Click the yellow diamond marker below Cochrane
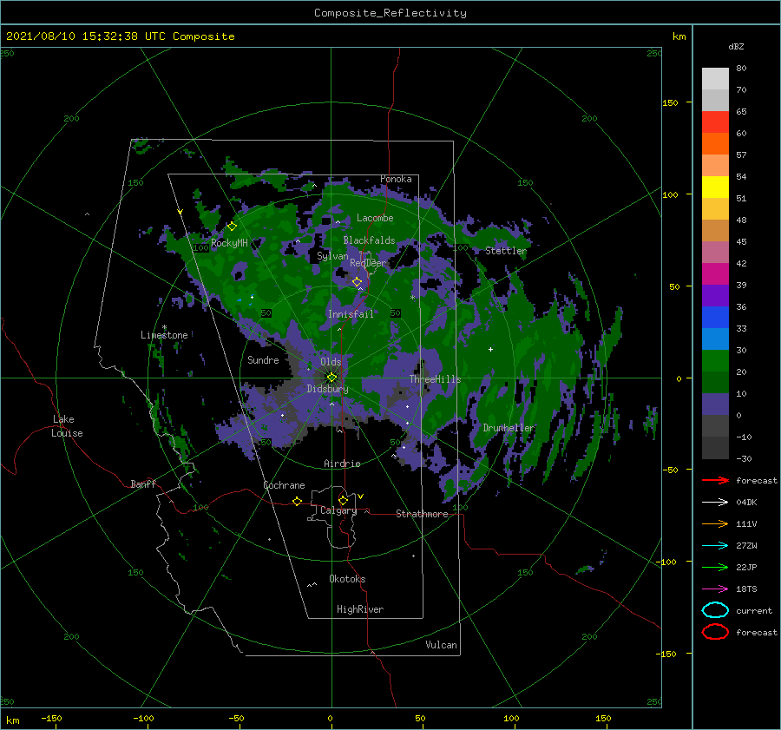Viewport: 781px width, 730px height. (297, 501)
